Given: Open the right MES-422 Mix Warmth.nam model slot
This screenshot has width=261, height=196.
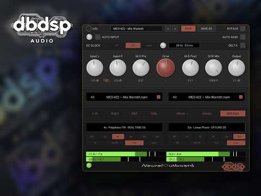Looking at the screenshot, I should tap(207, 97).
